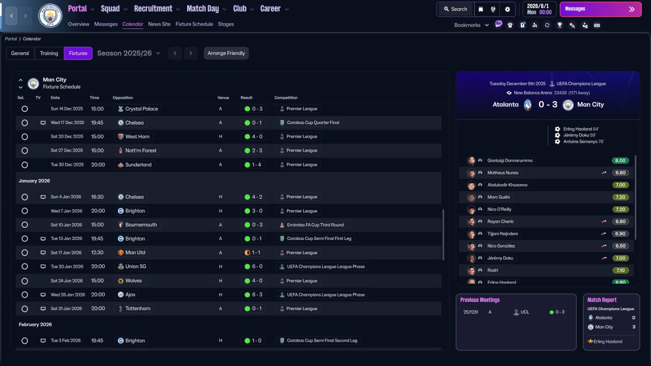Click TV icon for Chelsea 17 Dec fixture
The width and height of the screenshot is (651, 366).
pyautogui.click(x=43, y=123)
